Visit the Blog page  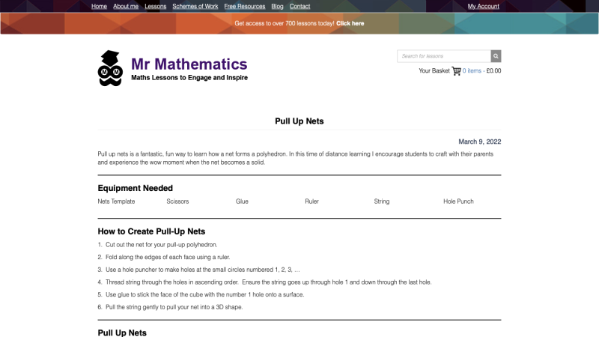click(277, 6)
